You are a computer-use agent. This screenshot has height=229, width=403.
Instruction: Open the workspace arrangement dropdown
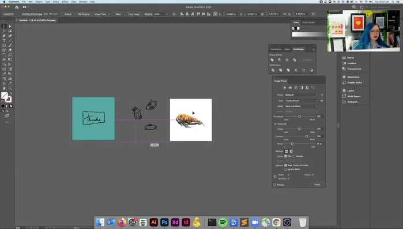(x=26, y=7)
